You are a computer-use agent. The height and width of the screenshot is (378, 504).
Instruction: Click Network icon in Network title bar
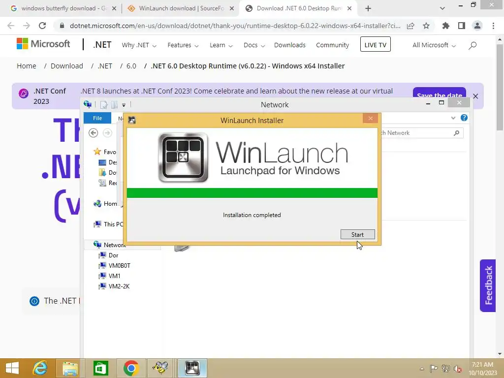(88, 104)
